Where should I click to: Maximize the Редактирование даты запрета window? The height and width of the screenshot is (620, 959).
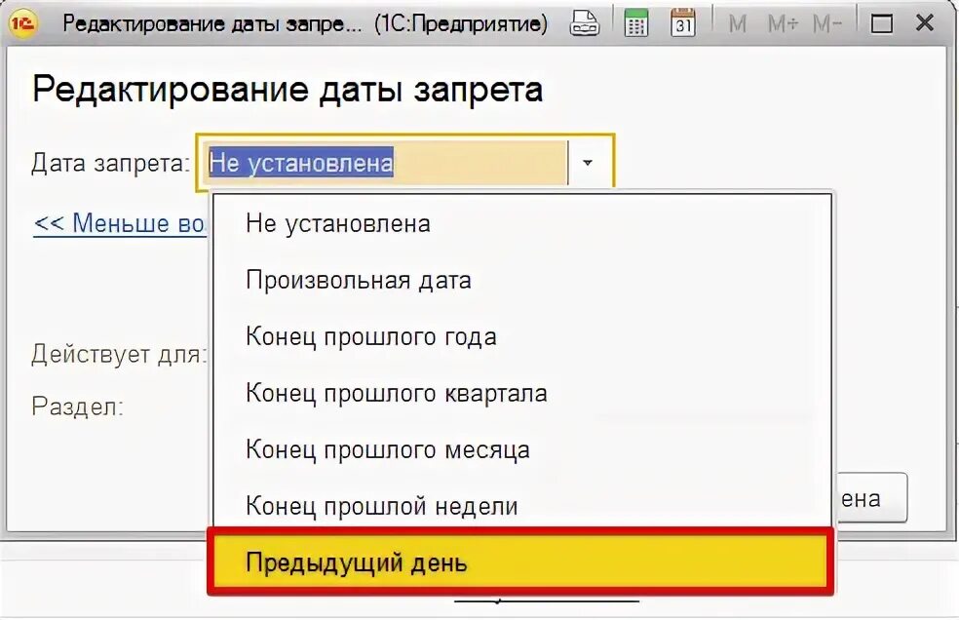882,20
